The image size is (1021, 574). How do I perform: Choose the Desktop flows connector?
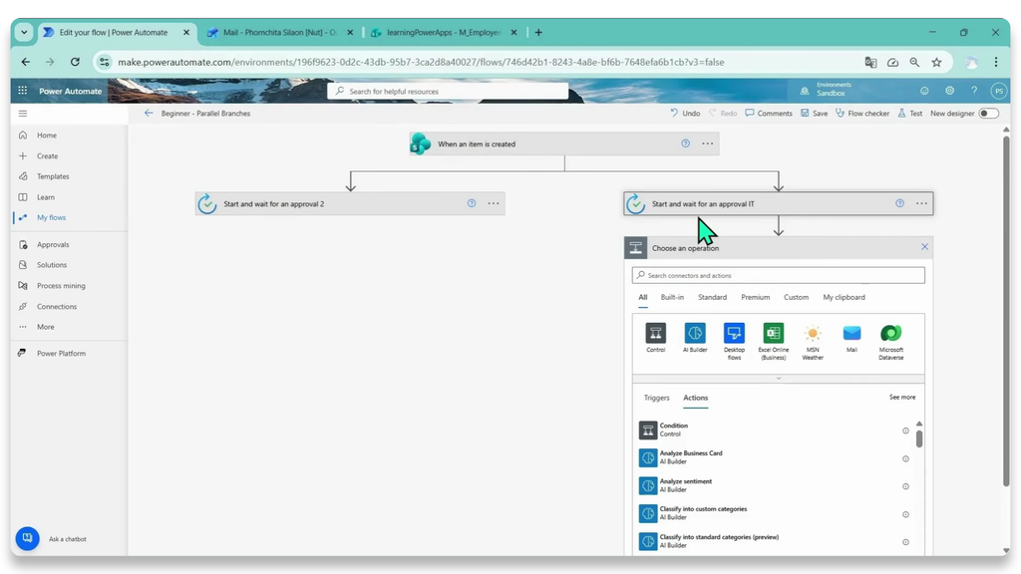pyautogui.click(x=734, y=333)
